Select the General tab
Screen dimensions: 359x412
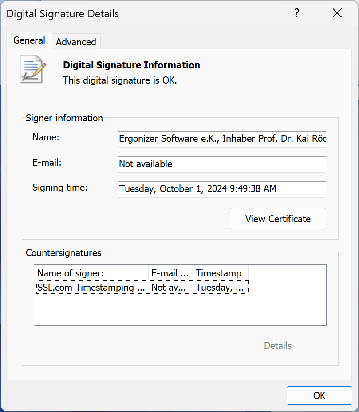(x=29, y=40)
